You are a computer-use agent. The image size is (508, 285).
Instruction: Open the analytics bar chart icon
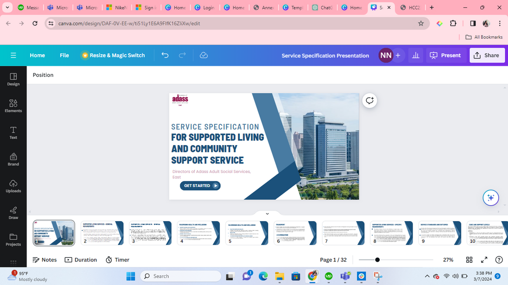coord(416,55)
